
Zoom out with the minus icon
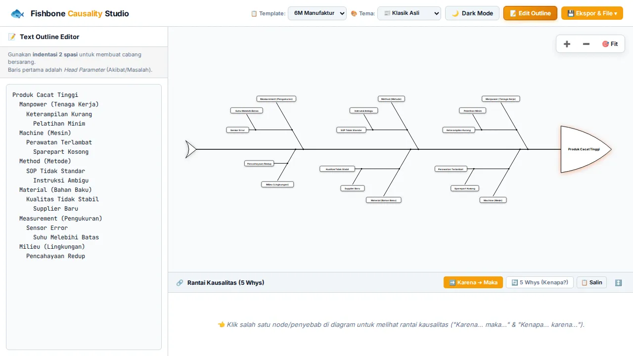(x=586, y=44)
